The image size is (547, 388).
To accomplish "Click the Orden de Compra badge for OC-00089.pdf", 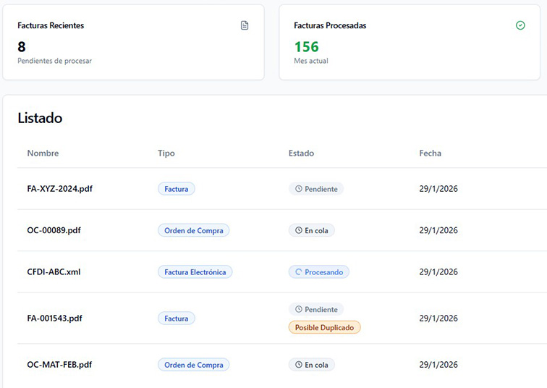I will click(193, 231).
